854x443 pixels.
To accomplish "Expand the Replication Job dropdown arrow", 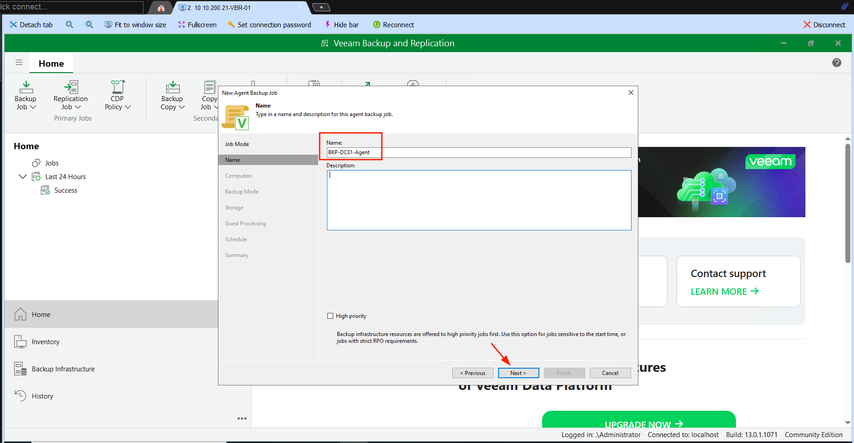I will point(78,107).
